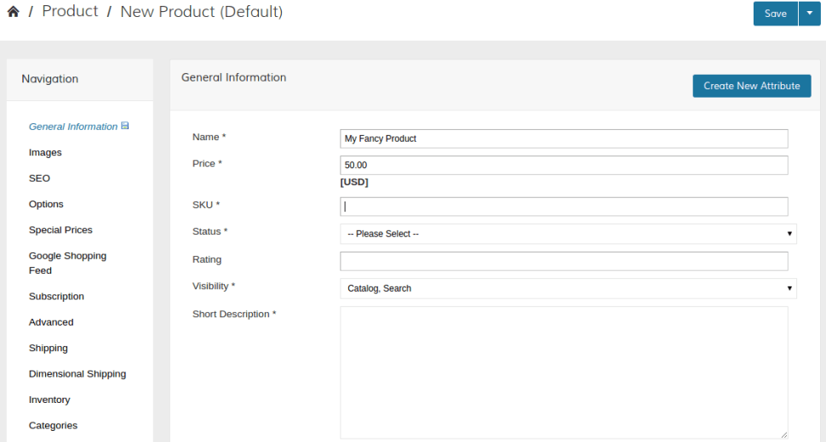This screenshot has height=442, width=826.
Task: Open the Subscription navigation section
Action: [56, 297]
